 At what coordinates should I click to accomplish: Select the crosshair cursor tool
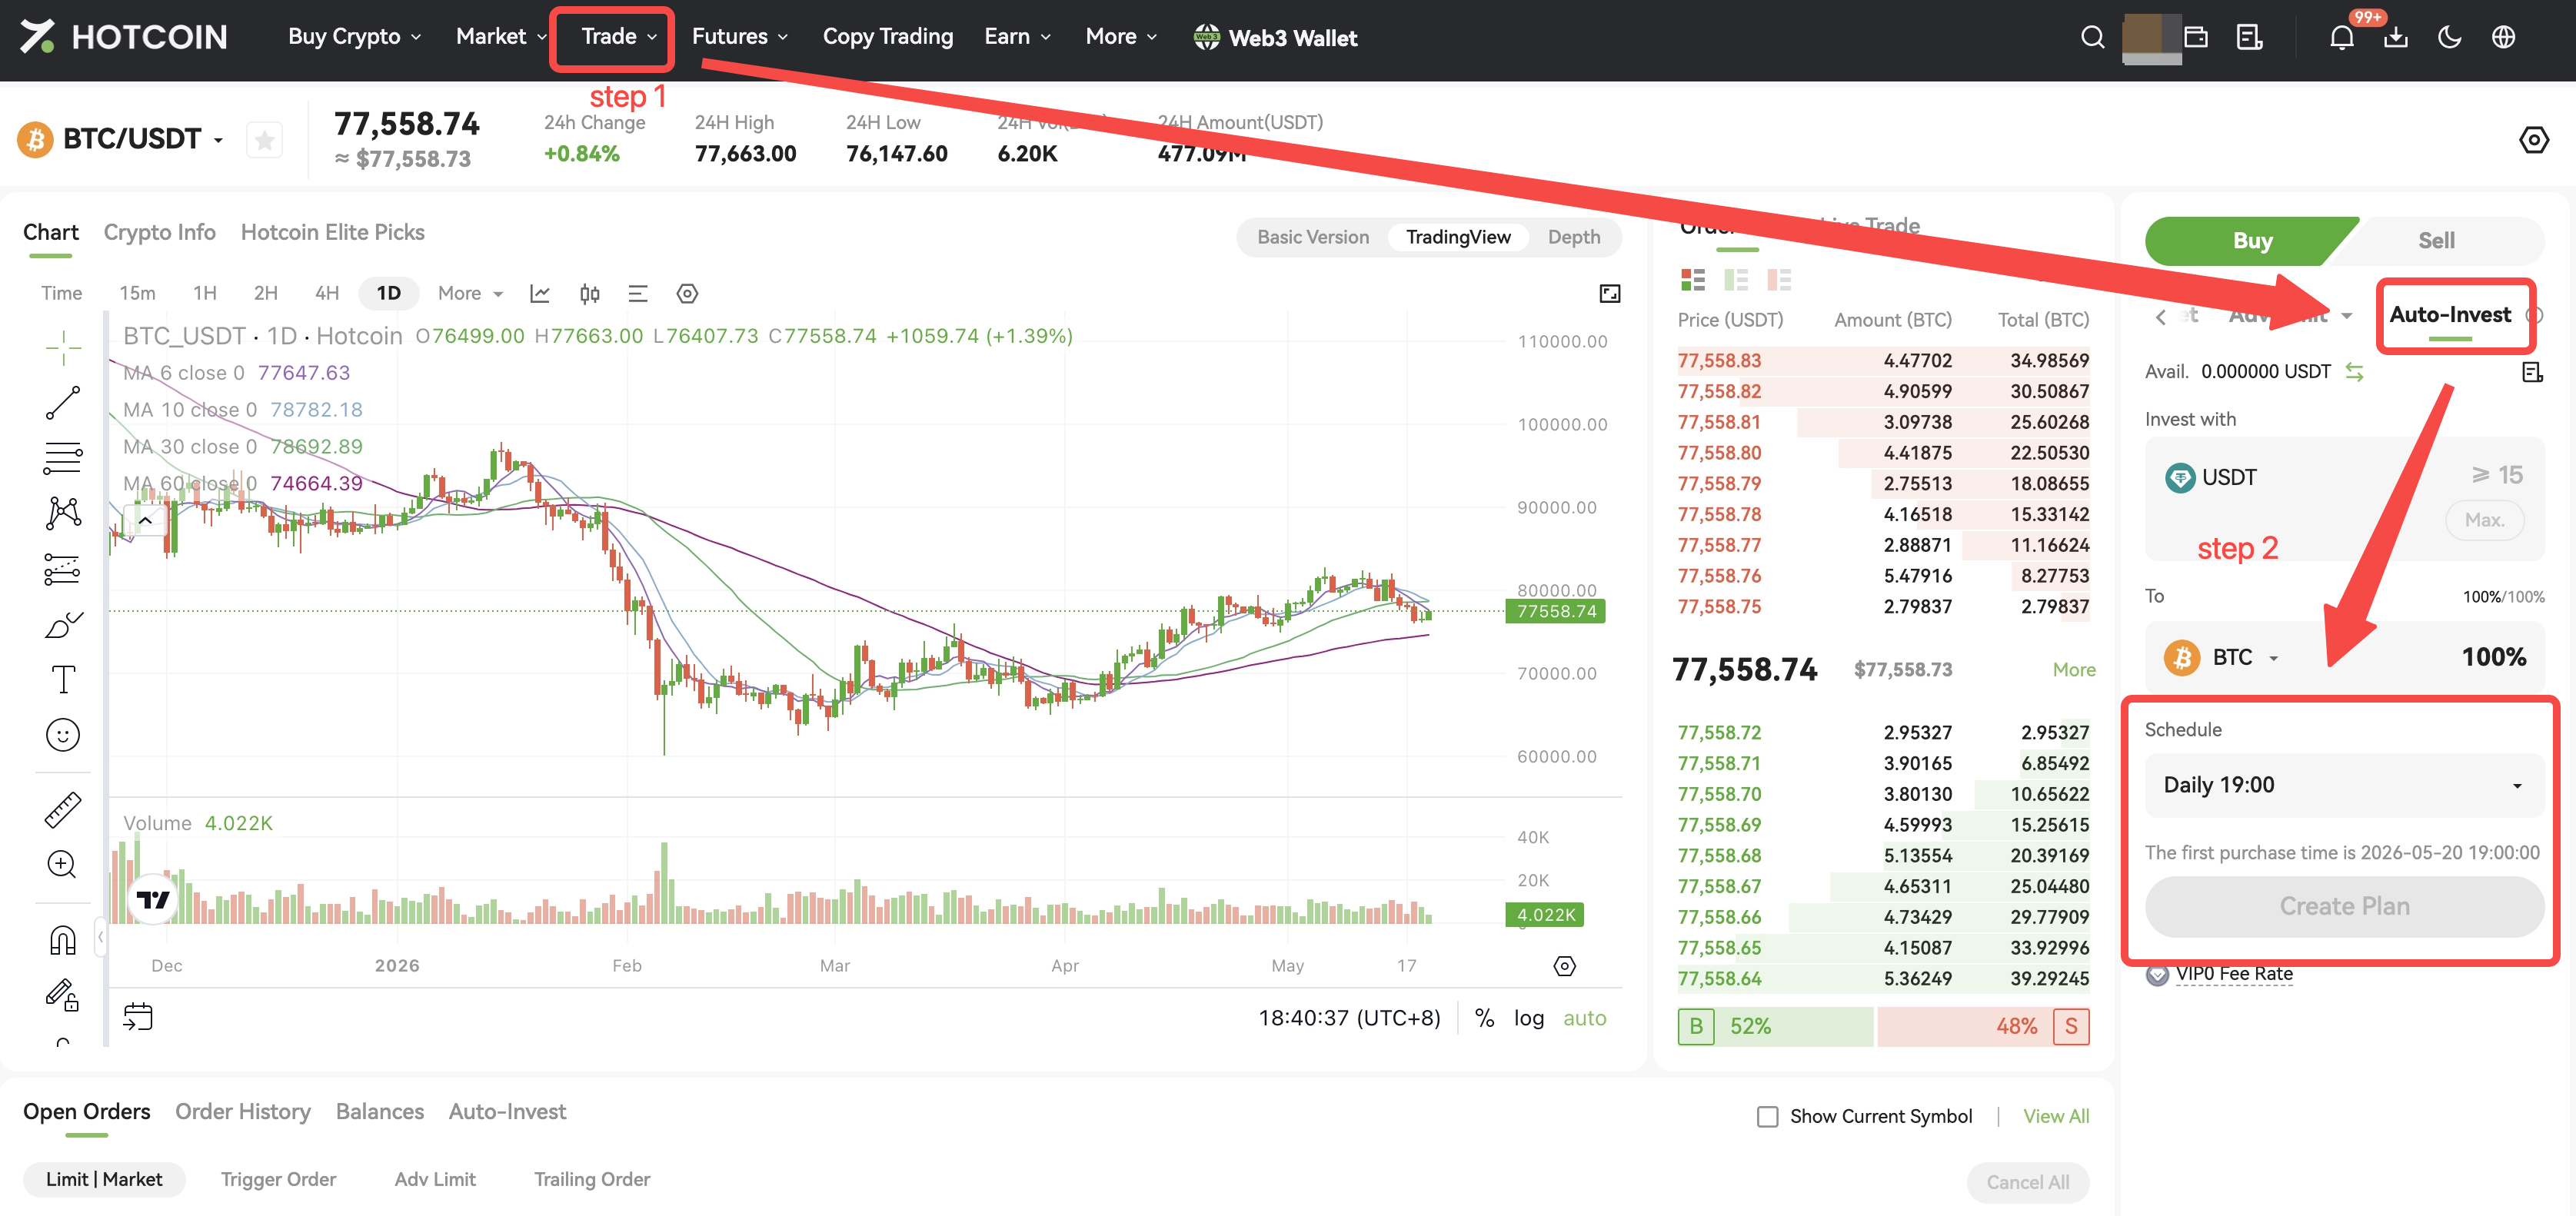(63, 347)
